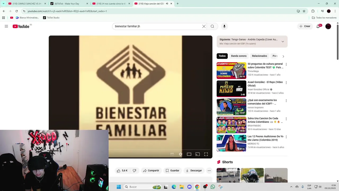The image size is (339, 191).
Task: Install app icon in the address bar
Action: coord(298,11)
